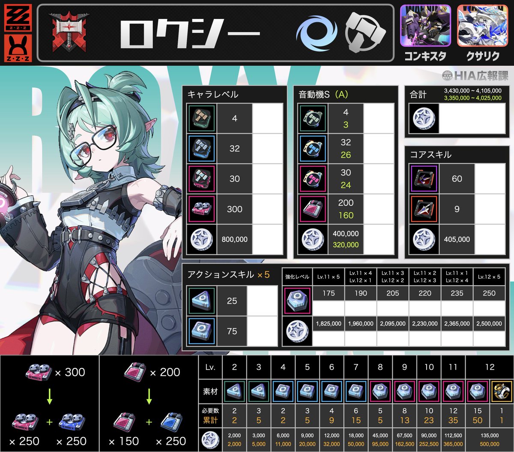Click the coin icon in 強化レベル table

tap(297, 331)
